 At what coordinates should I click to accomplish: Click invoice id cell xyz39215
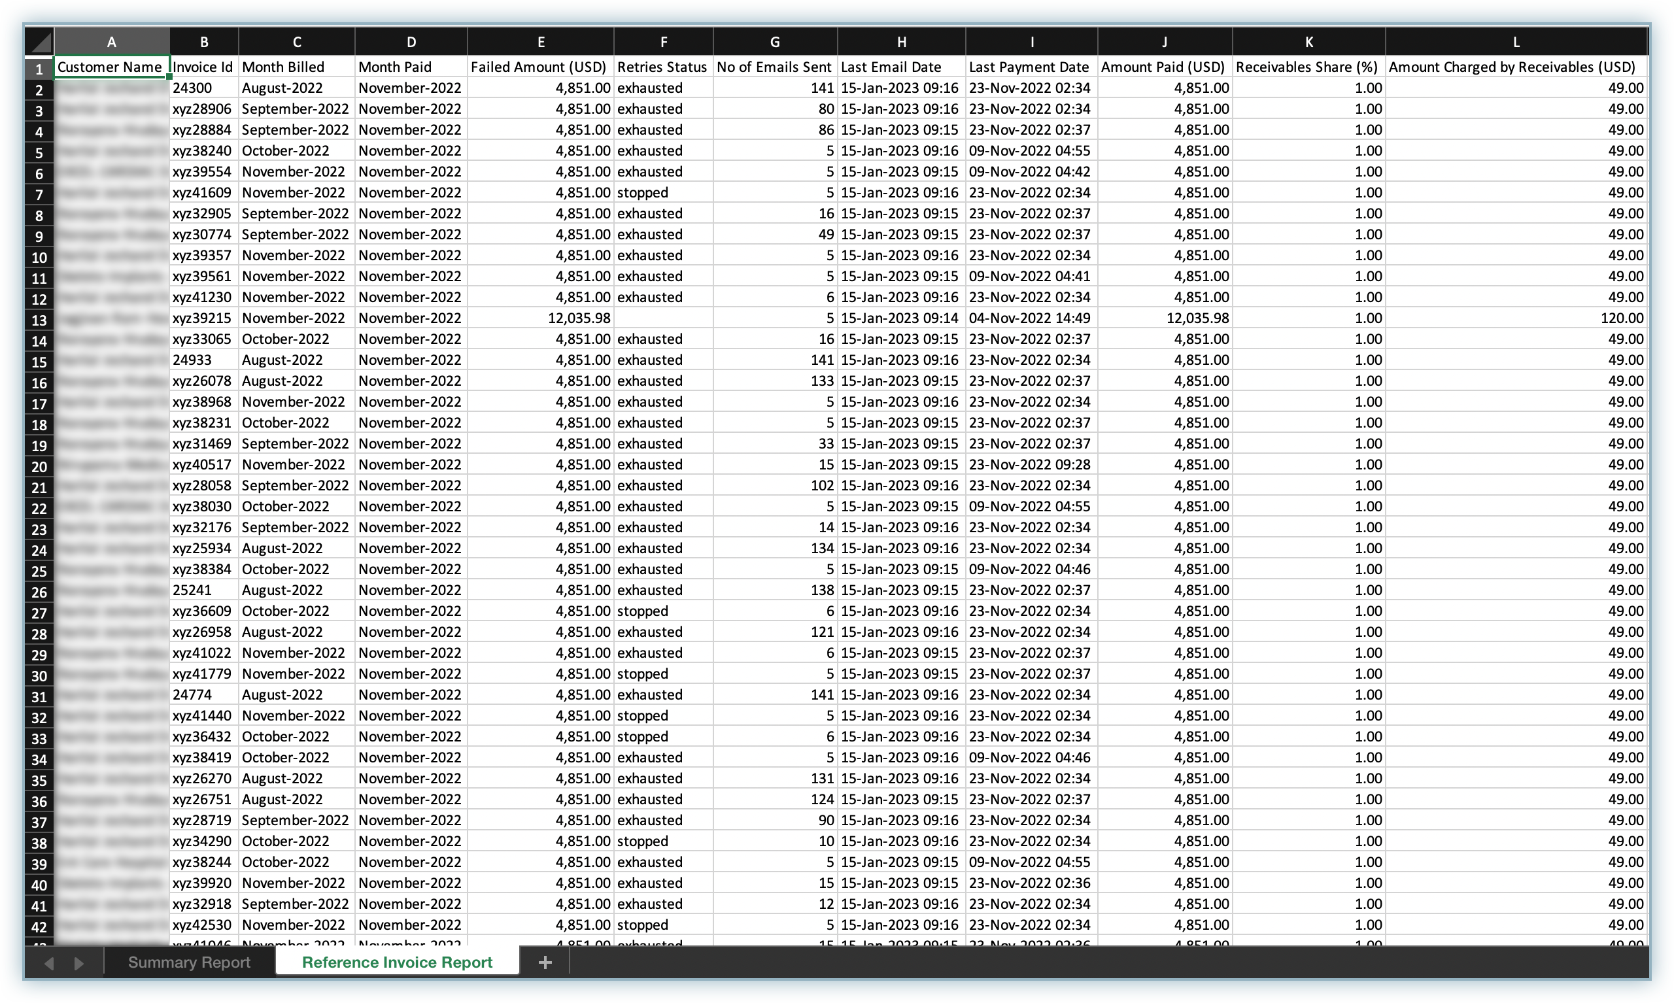coord(202,318)
